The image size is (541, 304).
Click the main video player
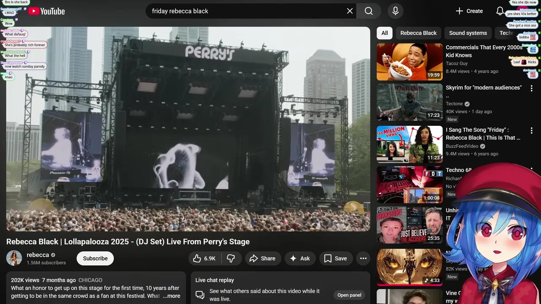point(188,129)
